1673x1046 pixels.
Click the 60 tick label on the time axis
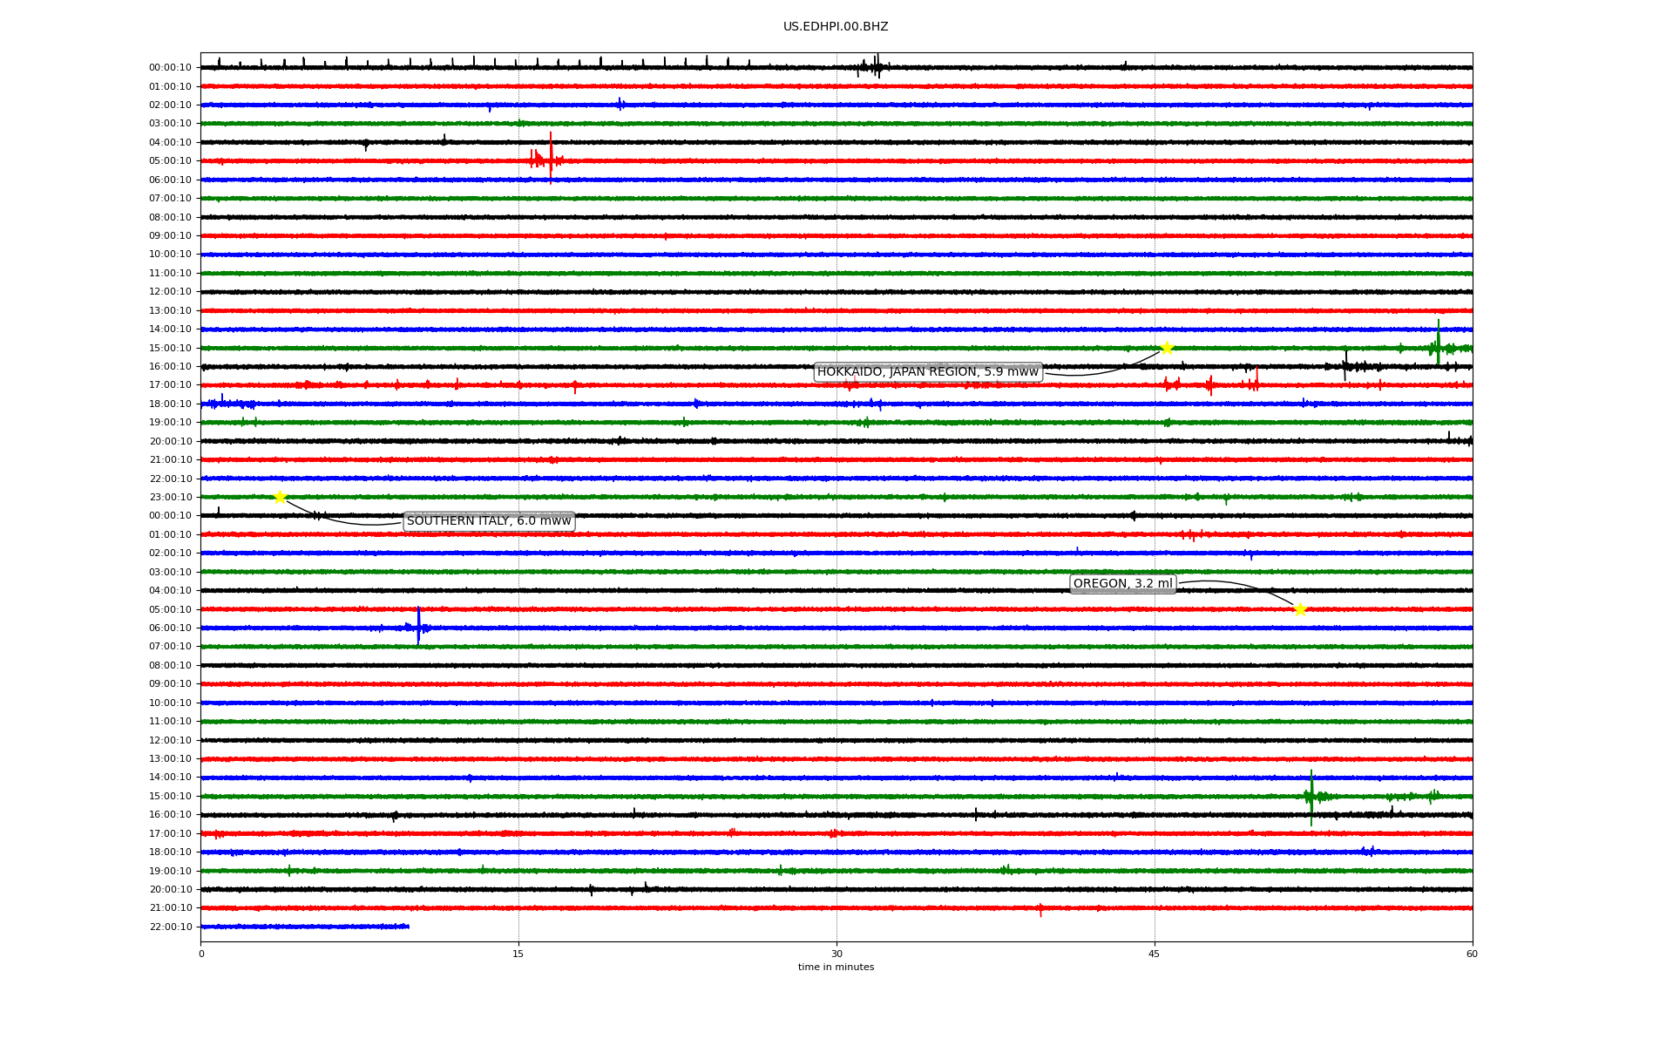1472,954
